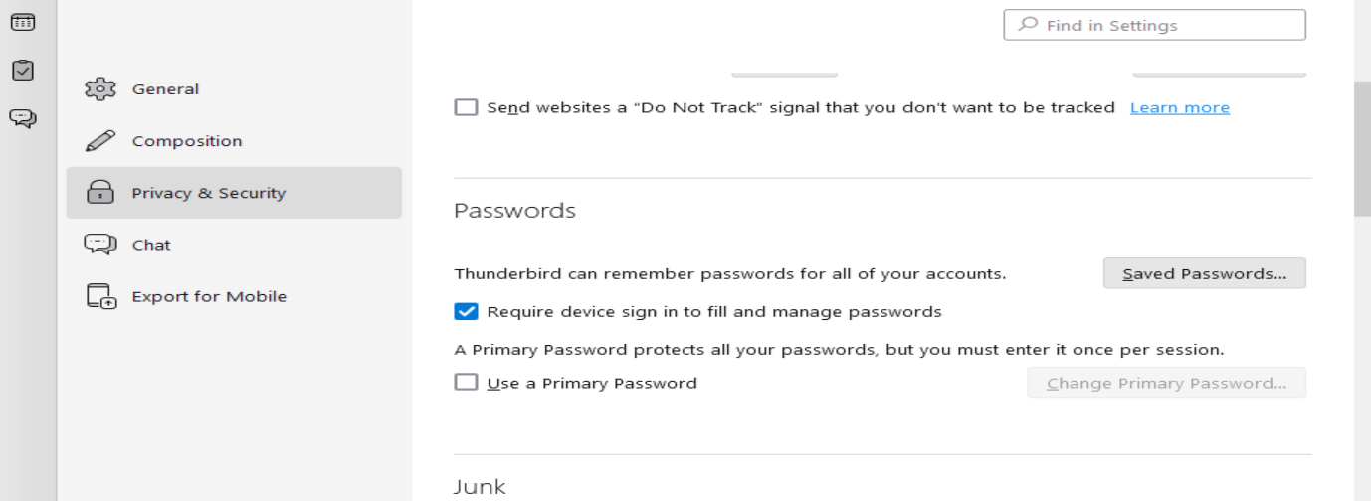1371x501 pixels.
Task: Click the General gear icon
Action: [x=100, y=89]
